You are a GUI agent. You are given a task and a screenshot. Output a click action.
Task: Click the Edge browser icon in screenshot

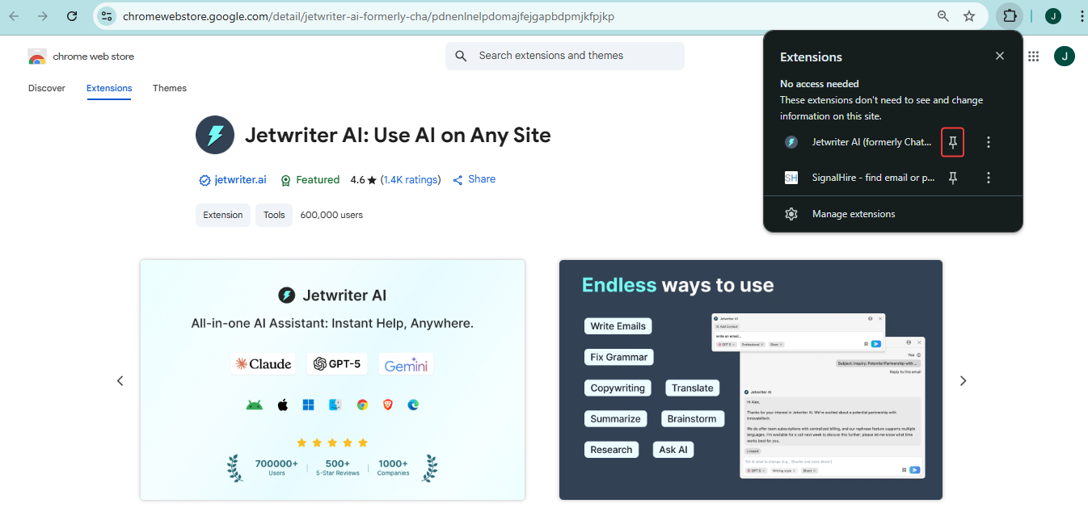point(414,405)
